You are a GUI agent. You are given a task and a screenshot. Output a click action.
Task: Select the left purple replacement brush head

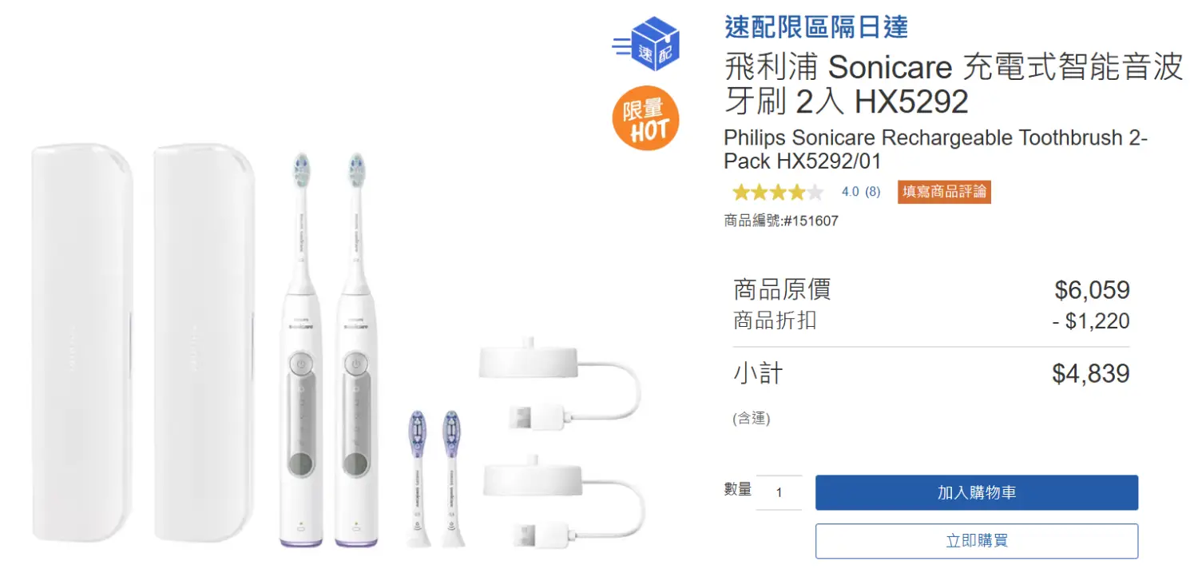pos(419,478)
